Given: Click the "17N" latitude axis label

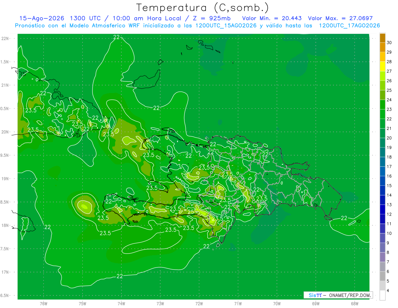Looking at the screenshot, I should (x=5, y=272).
